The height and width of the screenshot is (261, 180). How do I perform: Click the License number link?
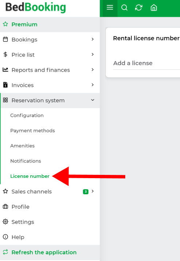[x=30, y=176]
